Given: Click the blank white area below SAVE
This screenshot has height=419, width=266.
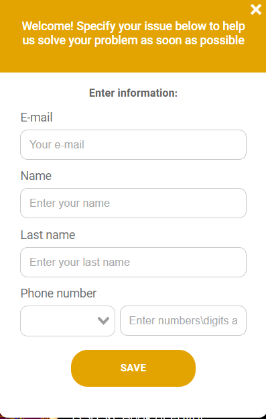Looking at the screenshot, I should pyautogui.click(x=133, y=401).
